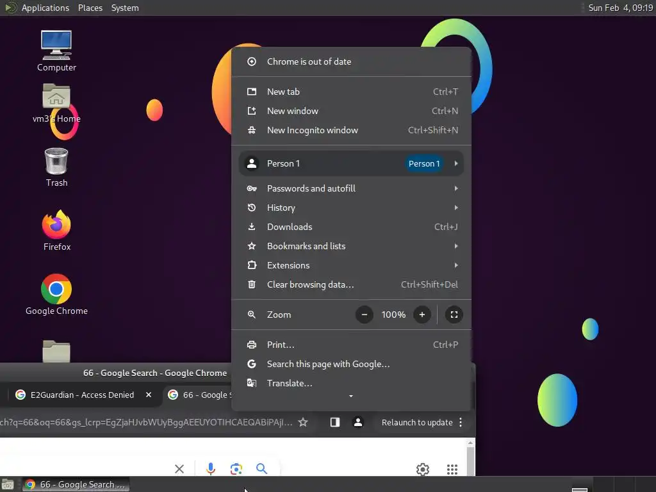Open the Places menu in top panel
Screen dimensions: 656x492
90,8
